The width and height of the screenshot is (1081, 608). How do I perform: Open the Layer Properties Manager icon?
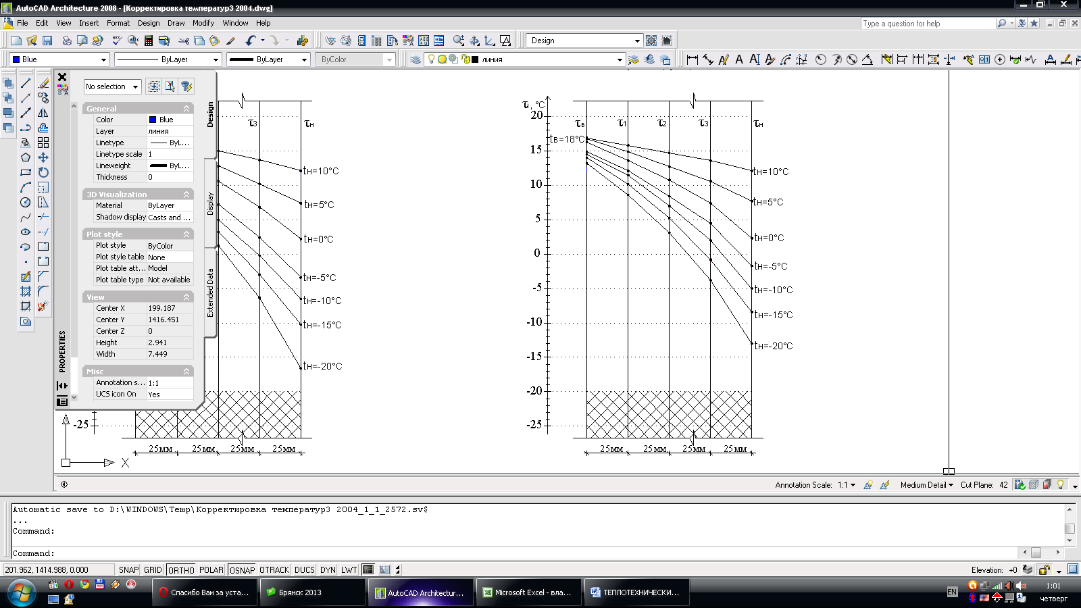[416, 59]
